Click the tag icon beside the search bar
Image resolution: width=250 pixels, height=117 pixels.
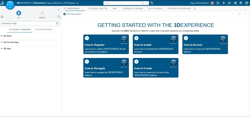[x=152, y=3]
